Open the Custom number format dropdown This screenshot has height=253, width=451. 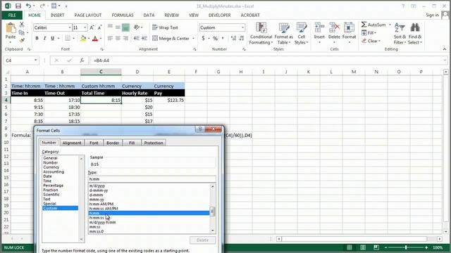click(242, 27)
